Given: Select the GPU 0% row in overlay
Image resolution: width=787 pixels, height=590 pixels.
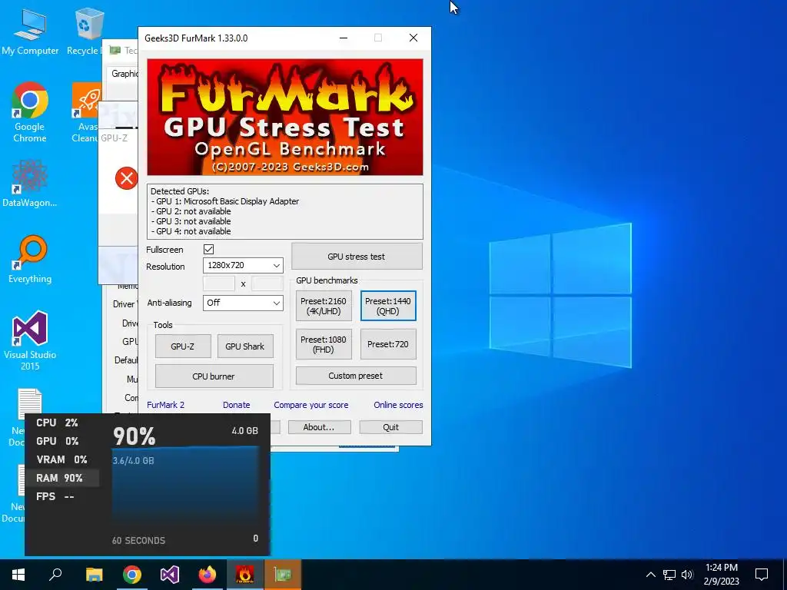Looking at the screenshot, I should pyautogui.click(x=62, y=441).
